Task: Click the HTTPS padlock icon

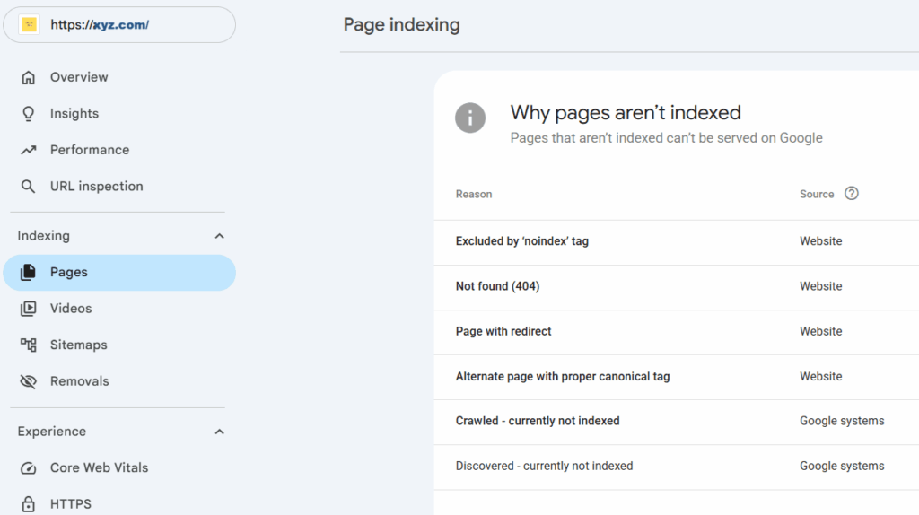Action: 28,504
